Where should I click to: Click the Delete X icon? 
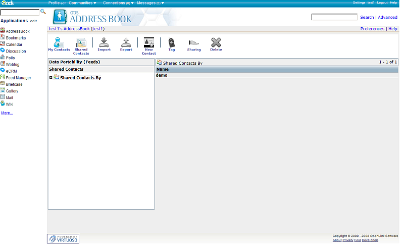pyautogui.click(x=216, y=43)
